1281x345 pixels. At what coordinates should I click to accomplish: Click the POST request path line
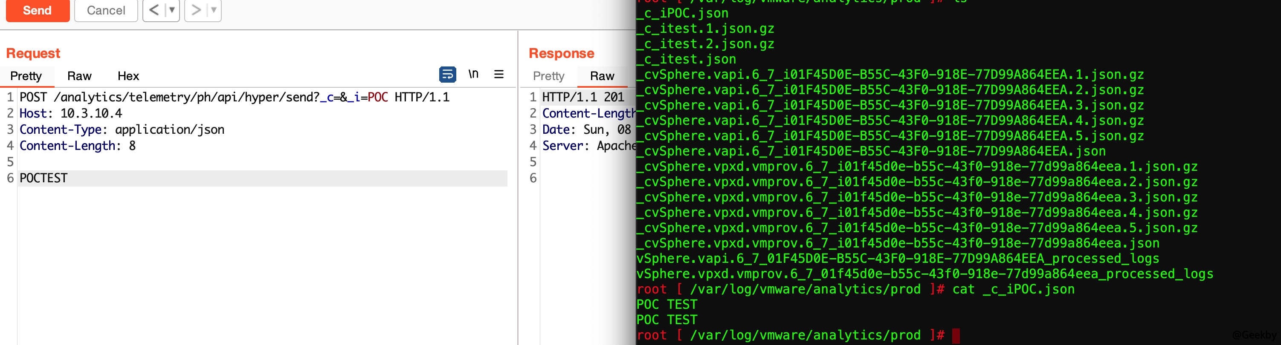click(x=234, y=97)
